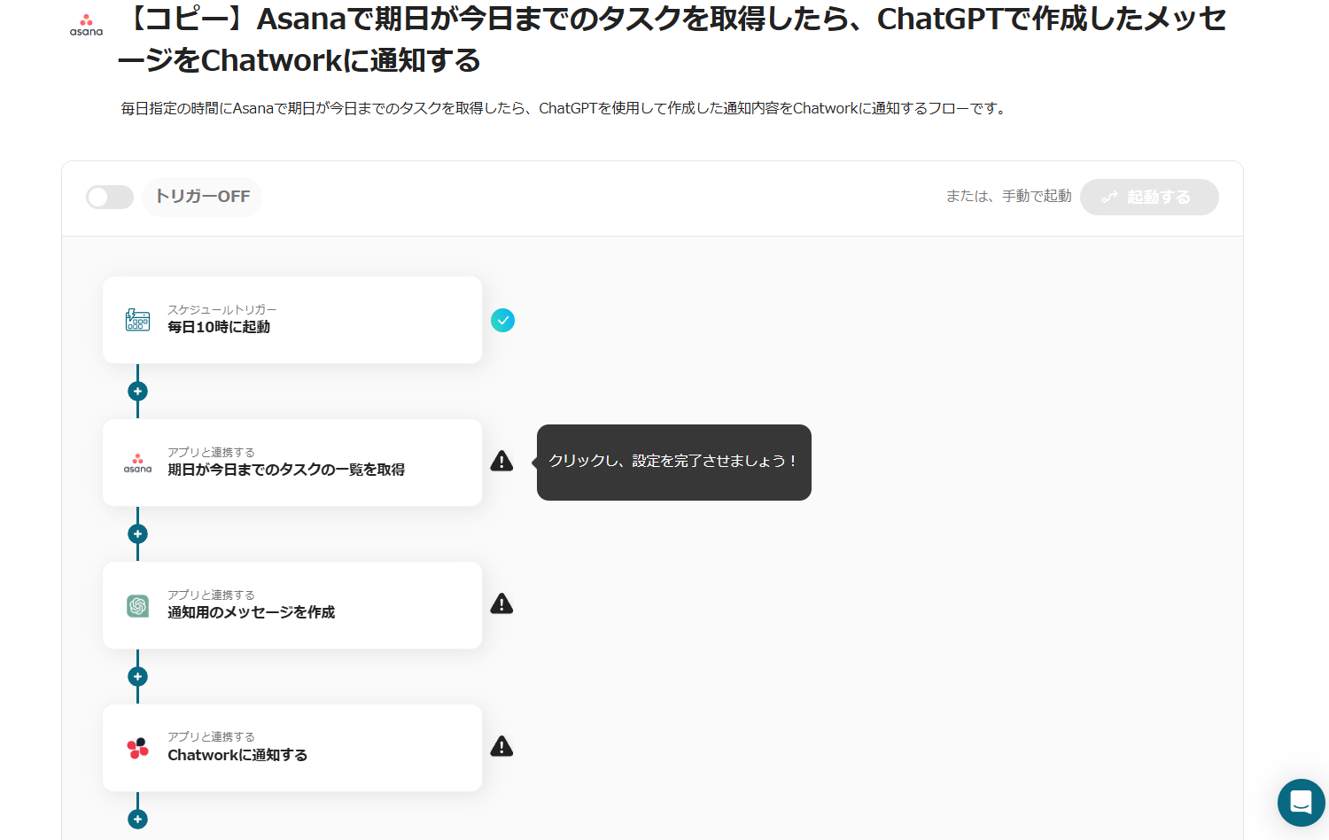This screenshot has width=1329, height=840.
Task: Toggle the trigger switch on
Action: click(110, 197)
